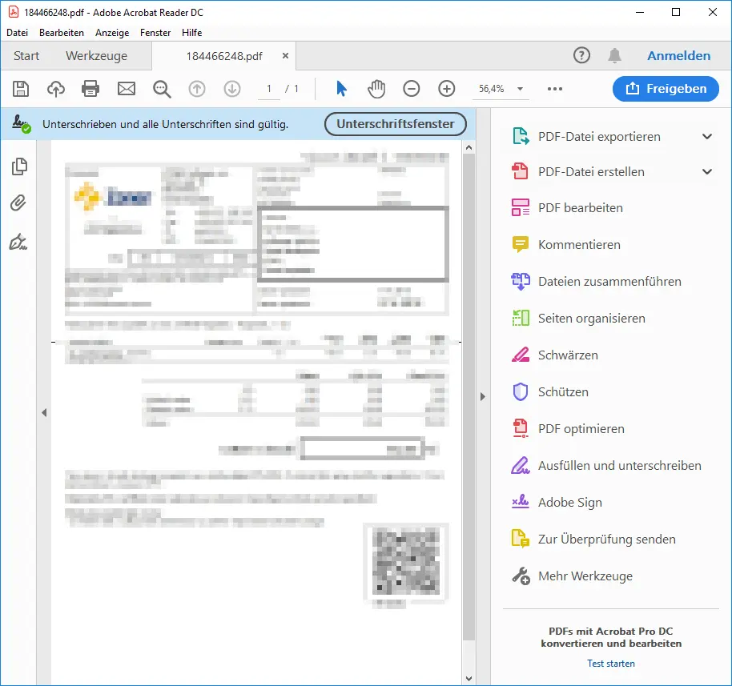Screen dimensions: 732x686
Task: Open attachments paperclip panel
Action: pyautogui.click(x=18, y=203)
